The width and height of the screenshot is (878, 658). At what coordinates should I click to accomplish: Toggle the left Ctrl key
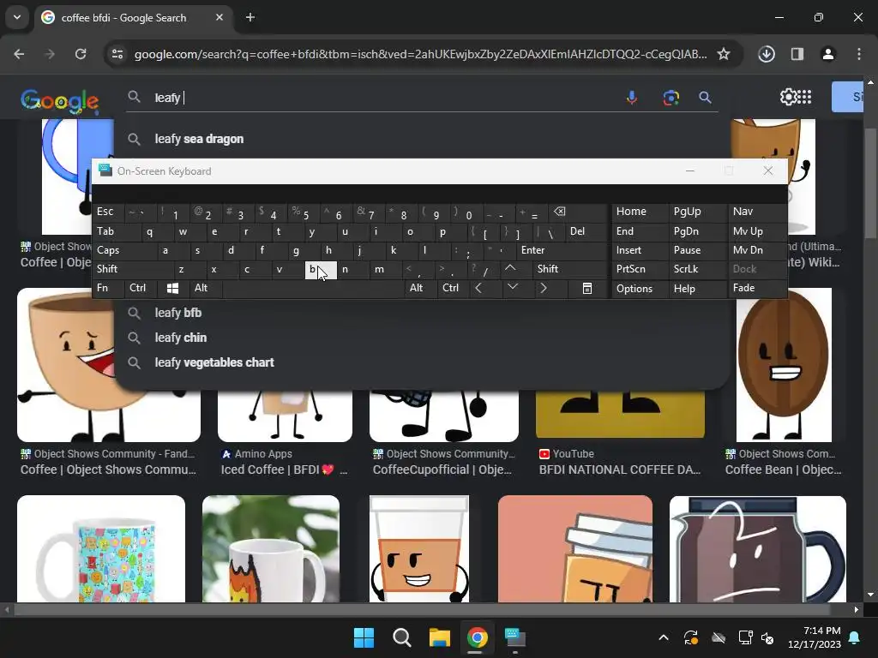pyautogui.click(x=140, y=288)
